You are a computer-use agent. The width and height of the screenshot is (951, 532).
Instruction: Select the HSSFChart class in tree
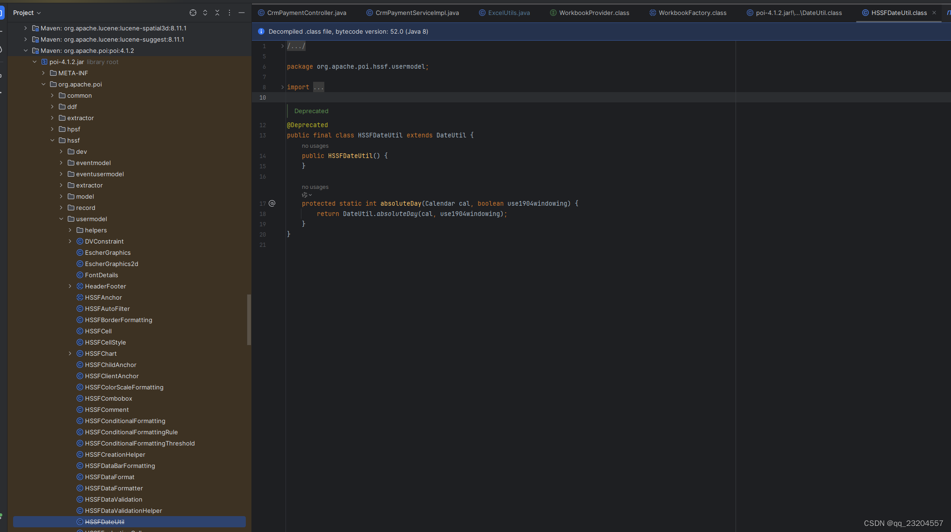100,353
